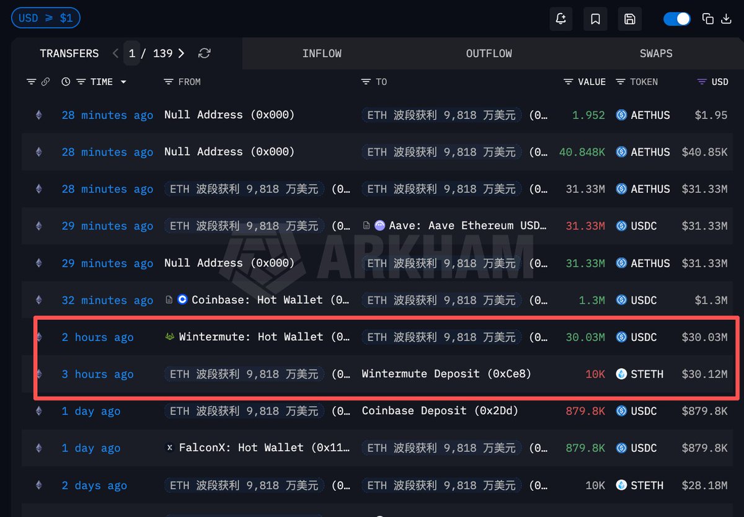The width and height of the screenshot is (744, 517).
Task: Open the VALUE column filter
Action: [x=569, y=82]
